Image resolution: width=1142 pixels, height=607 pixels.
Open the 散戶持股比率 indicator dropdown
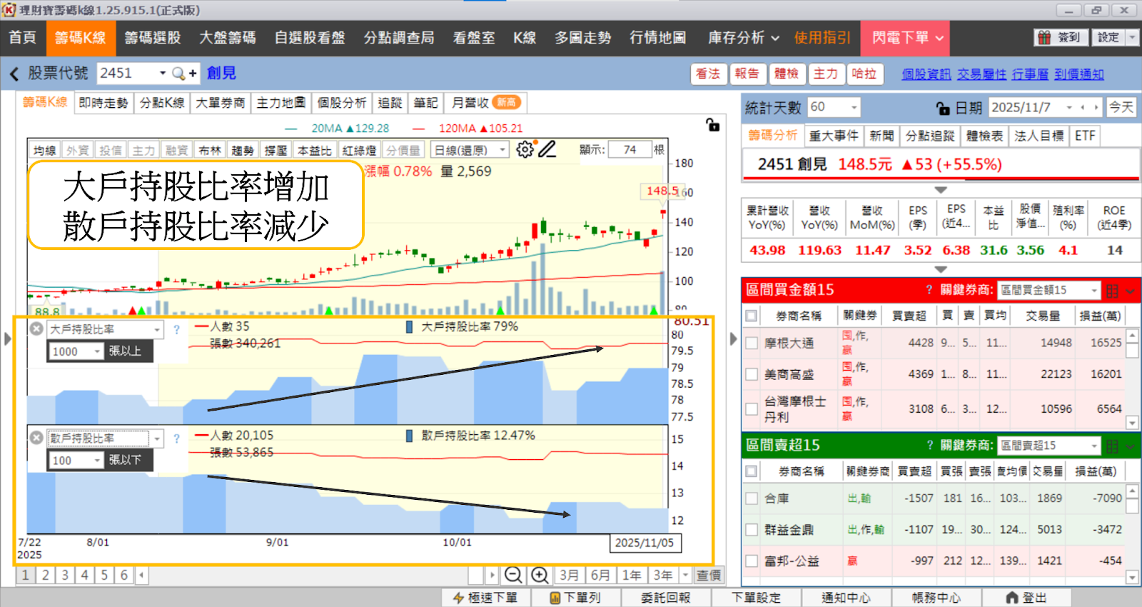click(x=157, y=438)
